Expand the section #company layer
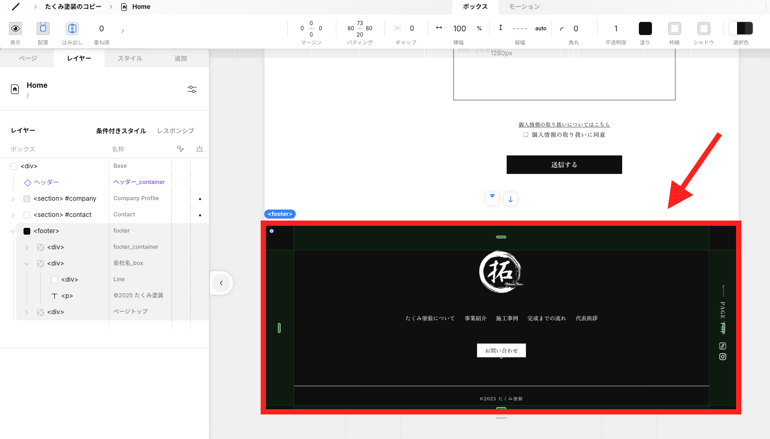 [13, 199]
